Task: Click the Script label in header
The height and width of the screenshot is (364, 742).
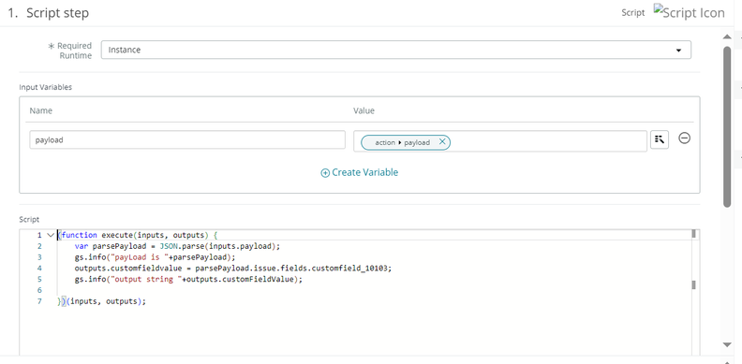Action: click(633, 13)
